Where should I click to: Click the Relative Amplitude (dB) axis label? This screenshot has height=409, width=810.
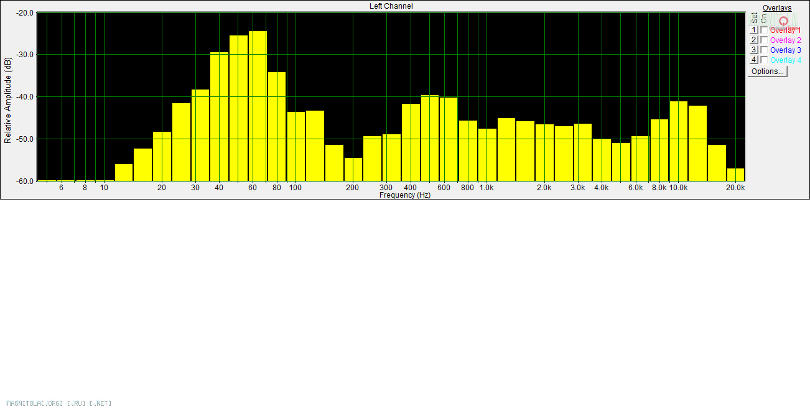click(x=7, y=101)
